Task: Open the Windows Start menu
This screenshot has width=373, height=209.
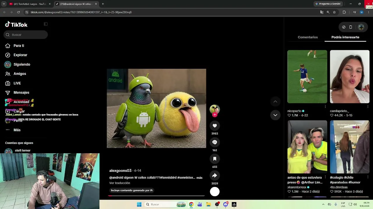Action: tap(139, 204)
